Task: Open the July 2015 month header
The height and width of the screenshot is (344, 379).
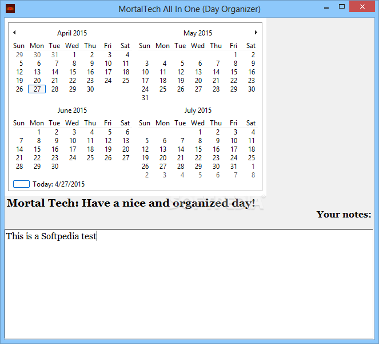Action: (x=198, y=110)
